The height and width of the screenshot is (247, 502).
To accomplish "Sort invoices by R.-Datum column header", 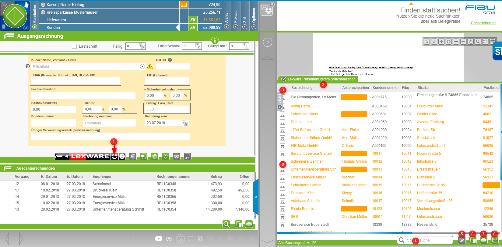I will click(x=49, y=177).
